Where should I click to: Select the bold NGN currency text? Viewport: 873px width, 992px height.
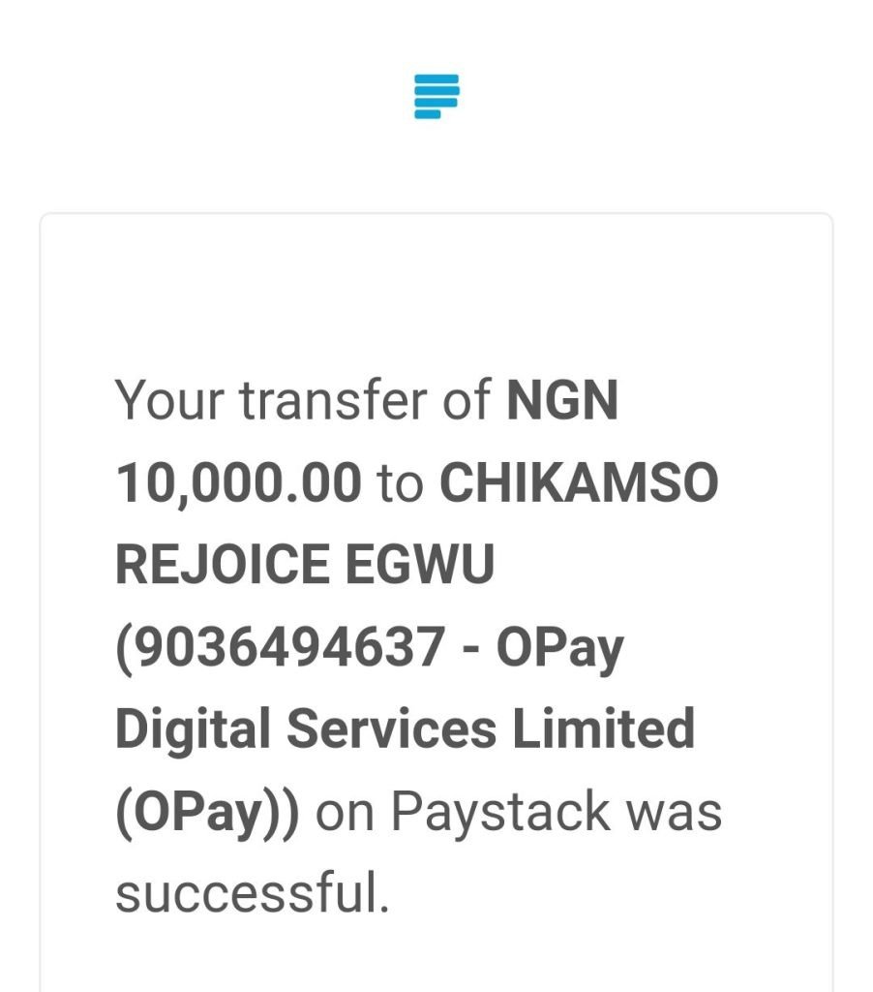[562, 400]
